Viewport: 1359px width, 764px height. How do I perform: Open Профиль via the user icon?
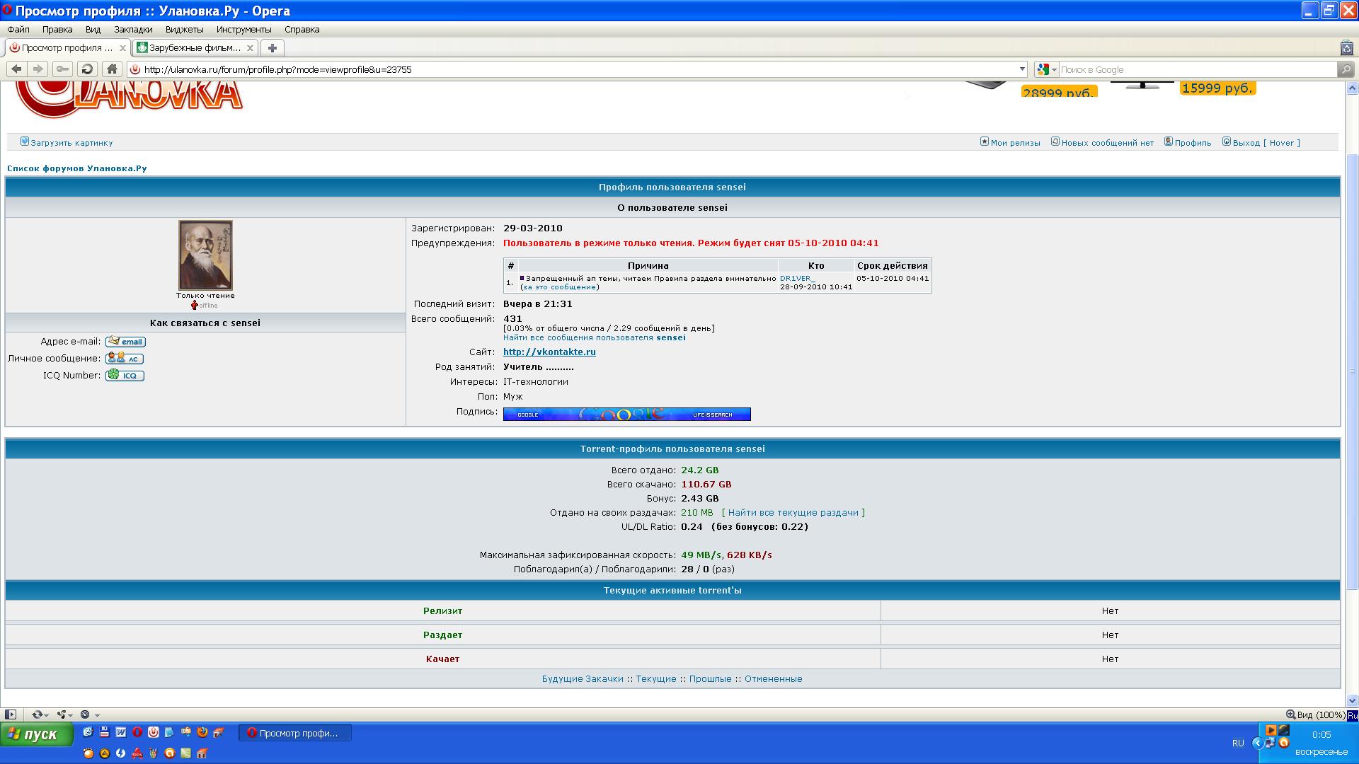point(1169,142)
